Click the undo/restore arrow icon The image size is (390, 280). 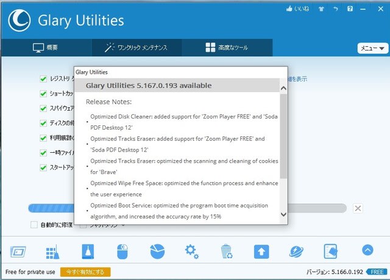point(336,9)
